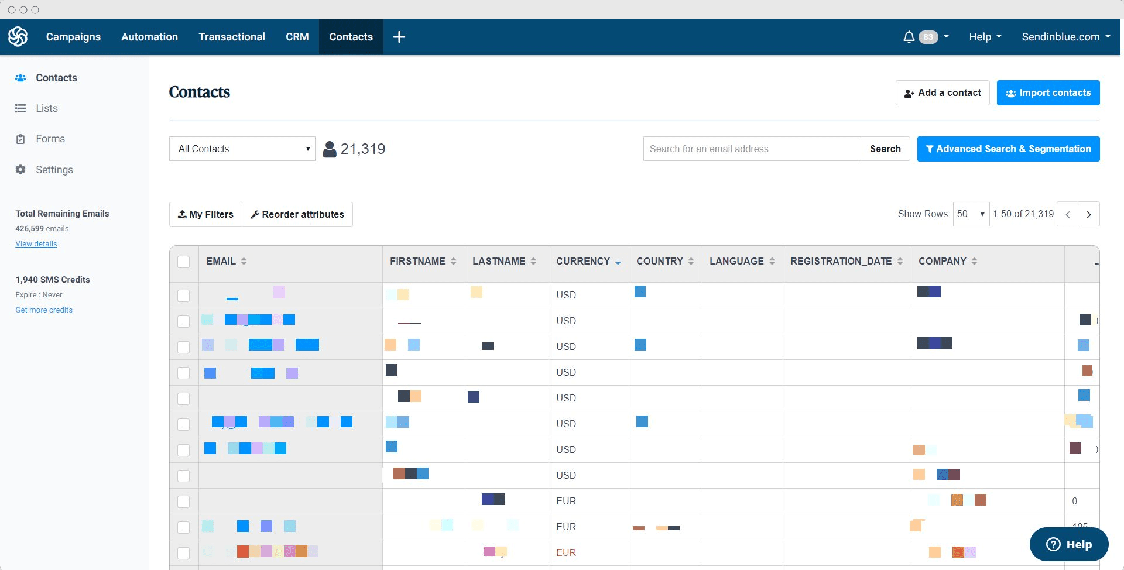Open the Transactional section
The image size is (1124, 570).
point(232,36)
